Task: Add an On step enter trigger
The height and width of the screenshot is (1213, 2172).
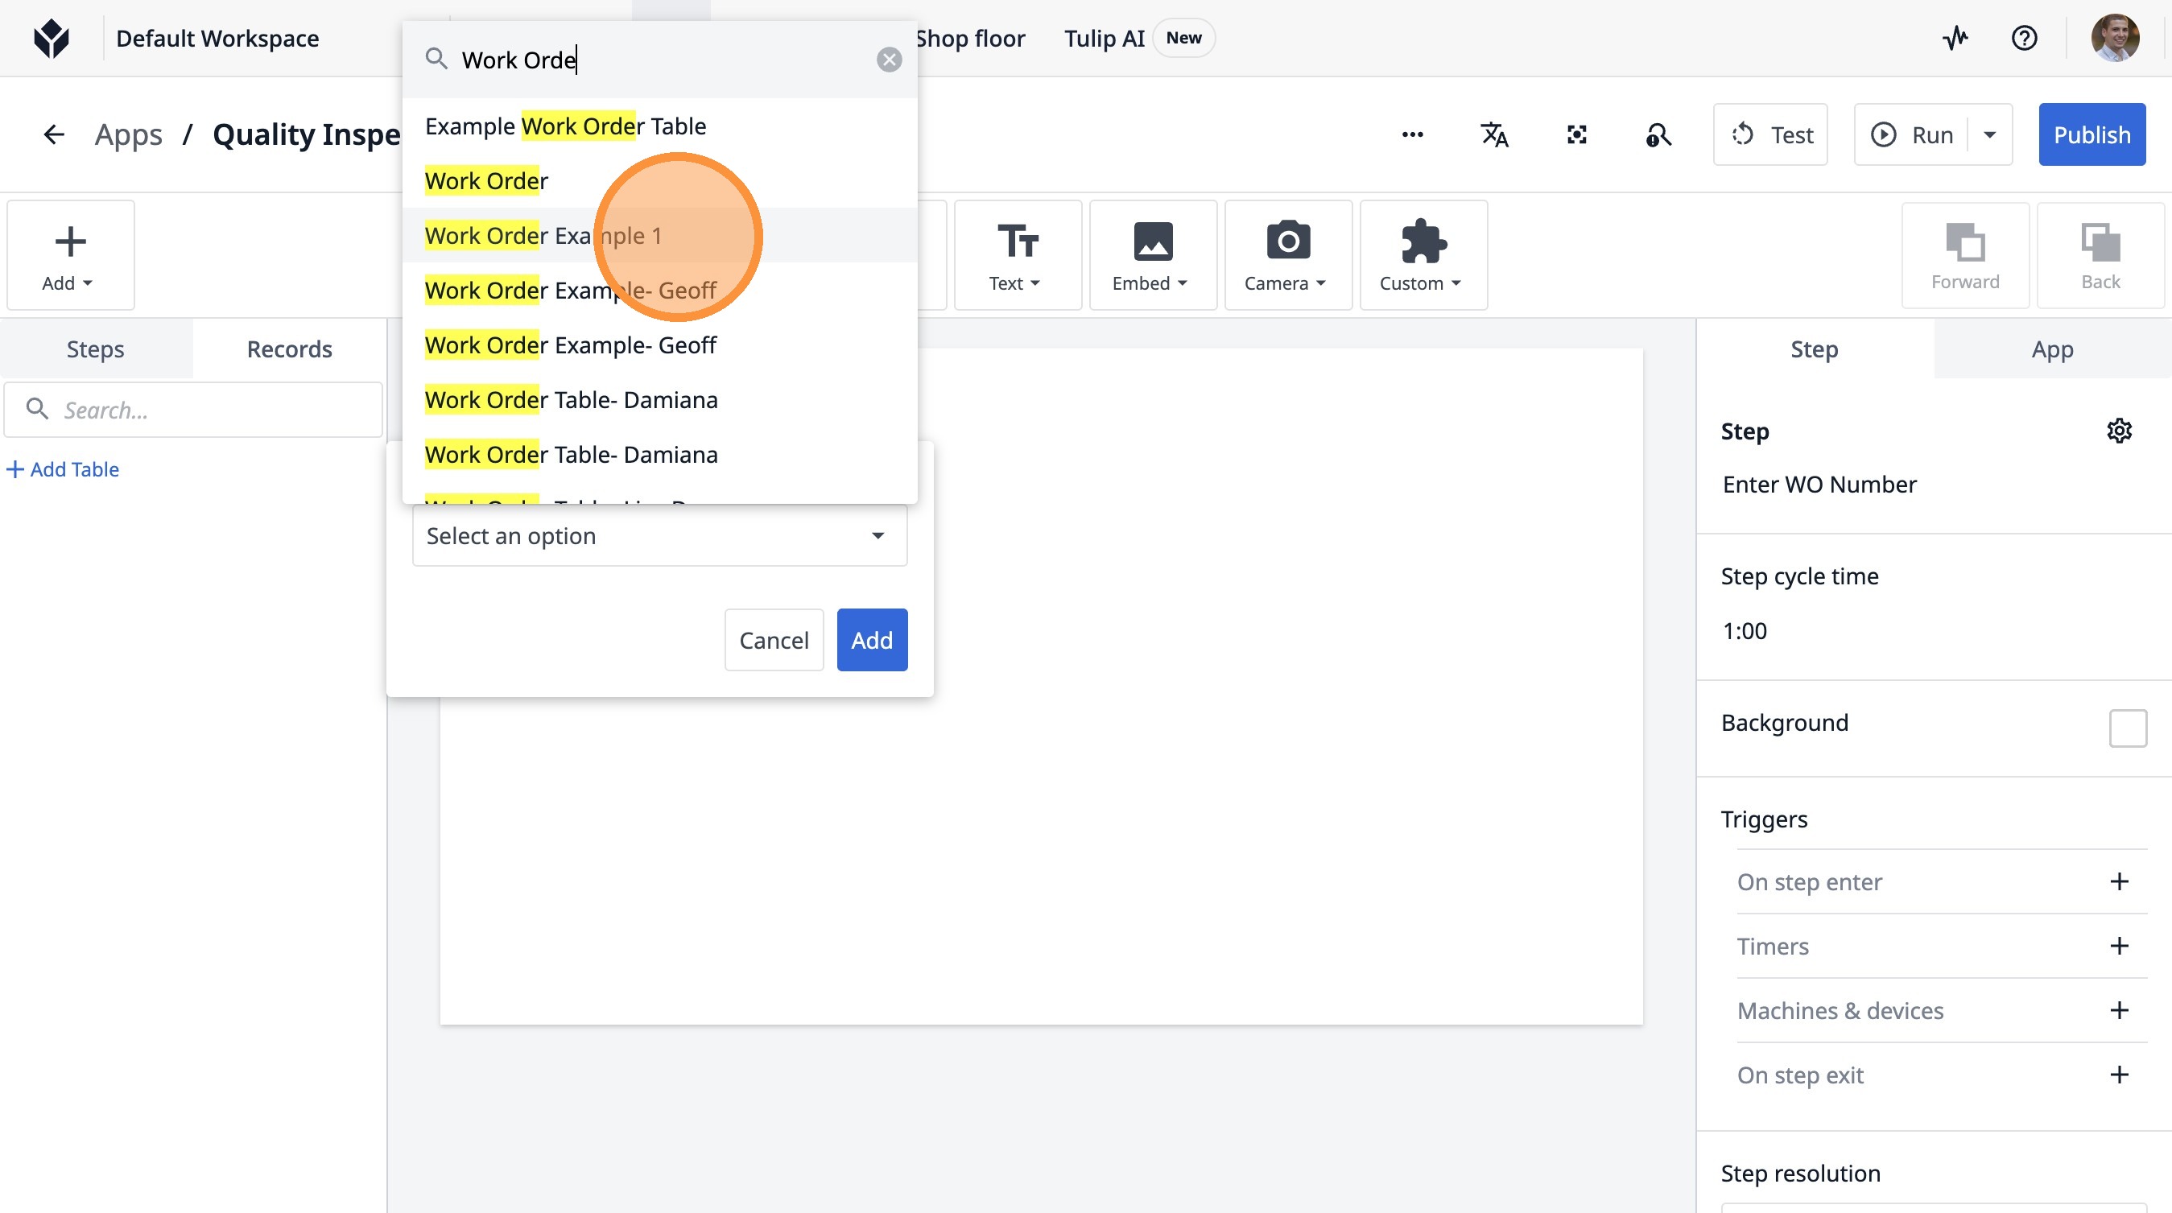Action: tap(2119, 881)
